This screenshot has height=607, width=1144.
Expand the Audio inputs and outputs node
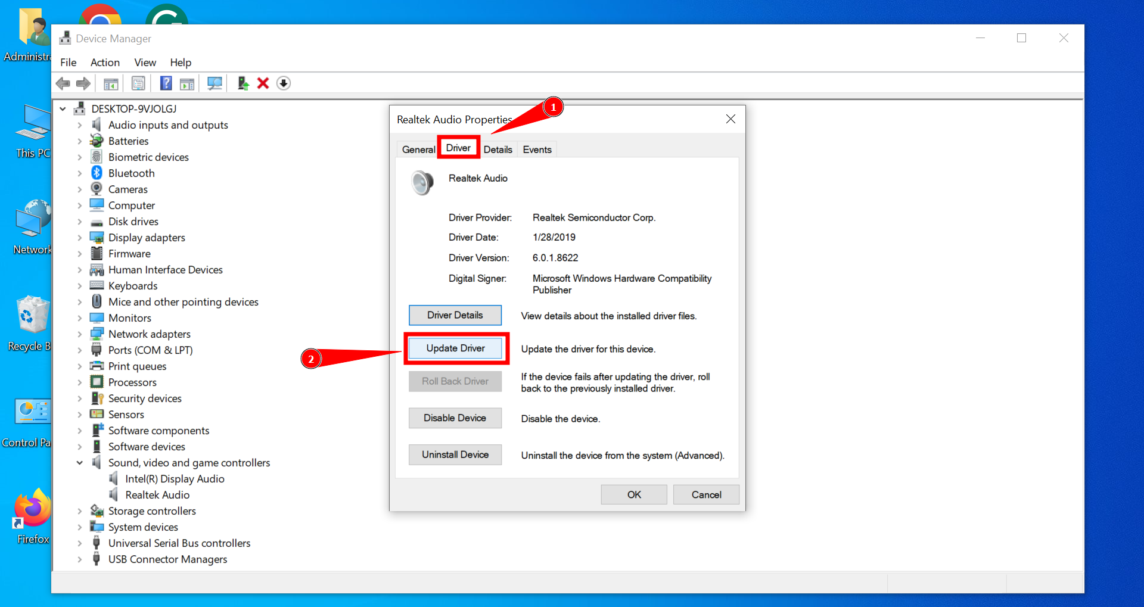coord(80,125)
